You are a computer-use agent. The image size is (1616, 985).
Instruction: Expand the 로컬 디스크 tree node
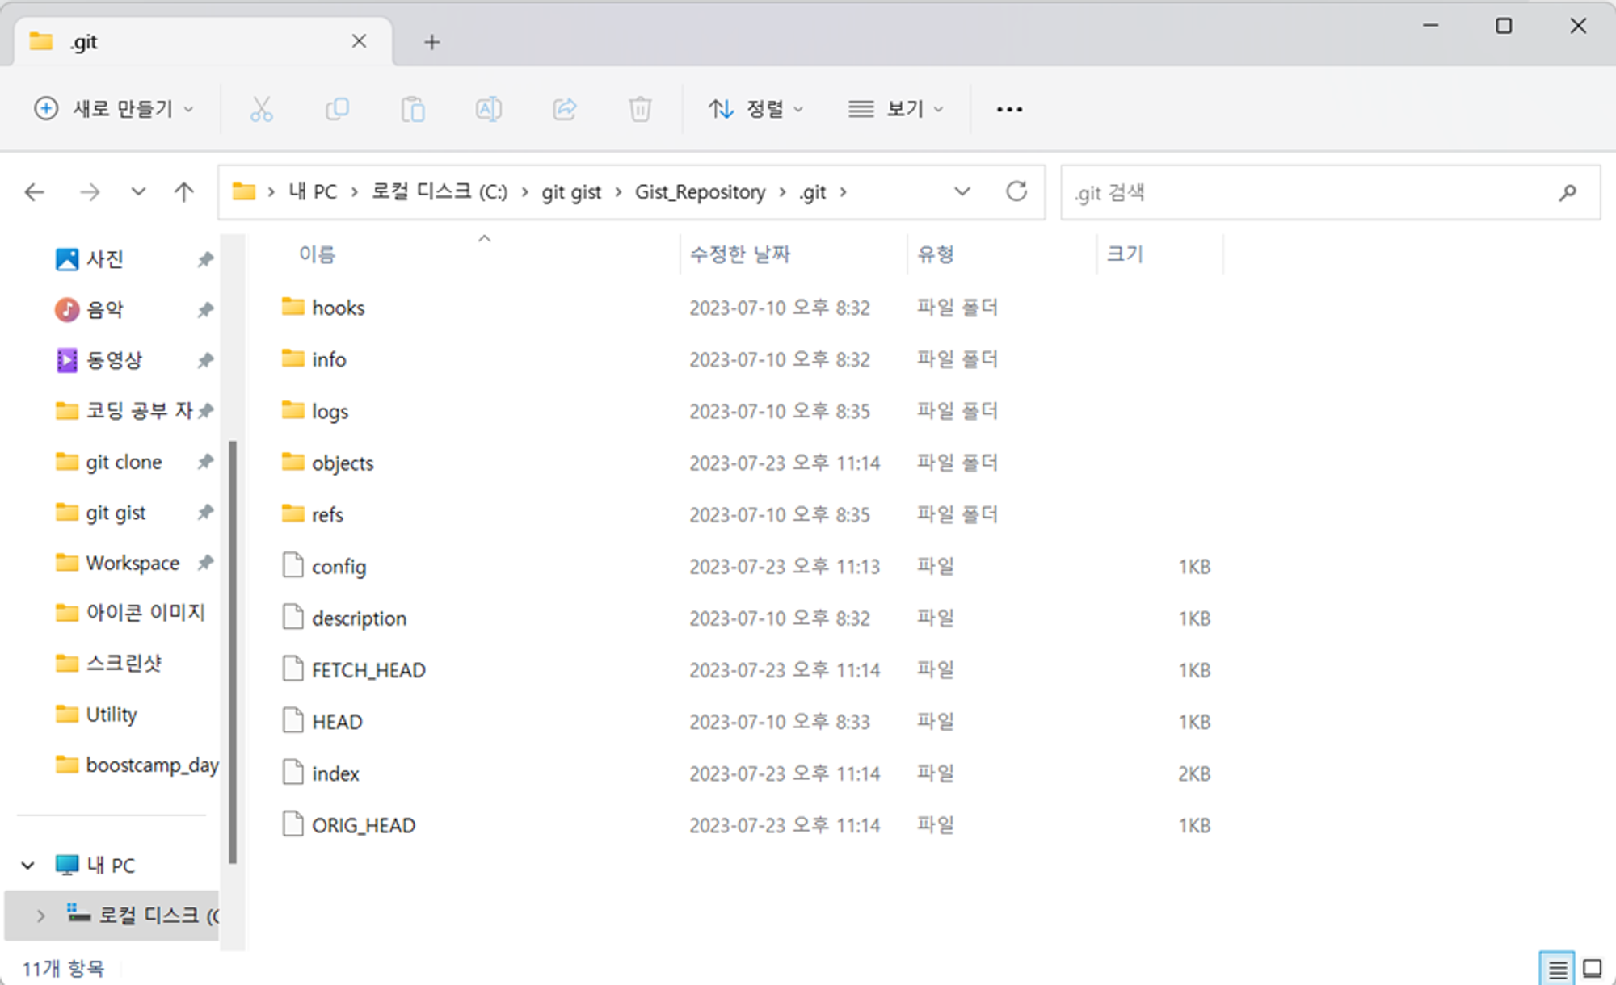coord(40,916)
